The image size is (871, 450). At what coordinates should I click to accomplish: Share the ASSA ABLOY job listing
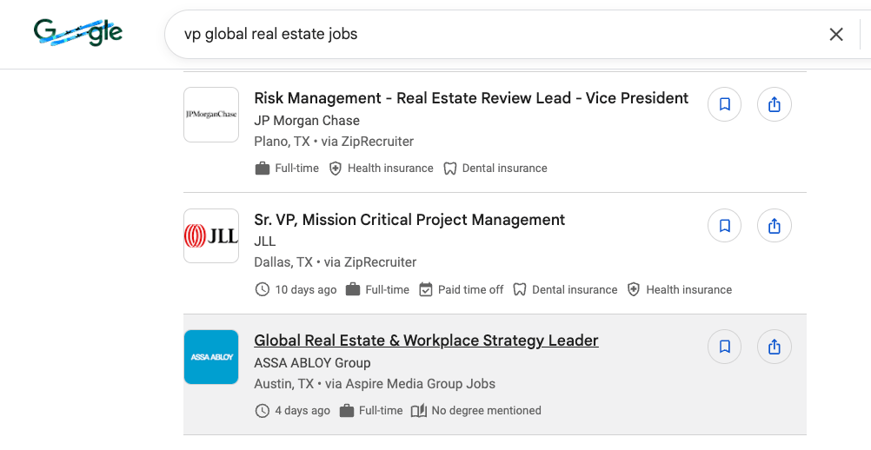click(774, 347)
